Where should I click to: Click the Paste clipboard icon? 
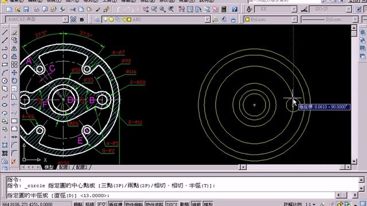click(x=89, y=9)
